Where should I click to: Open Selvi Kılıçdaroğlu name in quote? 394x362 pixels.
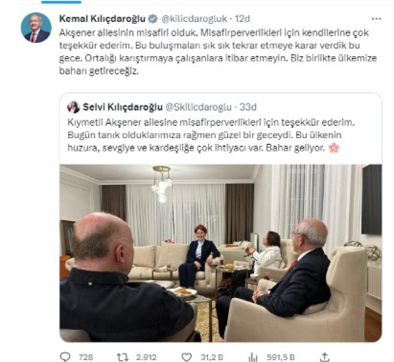tap(123, 107)
